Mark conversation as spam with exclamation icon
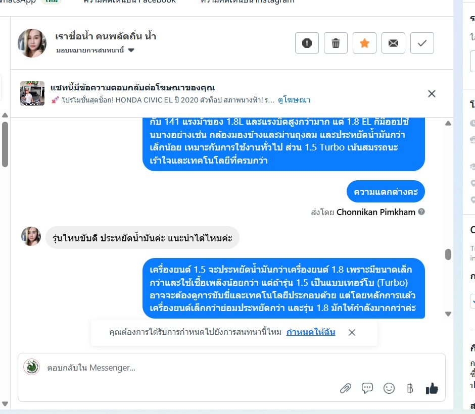Viewport: 475px width, 414px height. [307, 43]
